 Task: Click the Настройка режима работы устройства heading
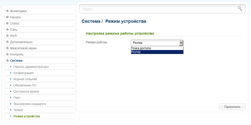[120, 34]
